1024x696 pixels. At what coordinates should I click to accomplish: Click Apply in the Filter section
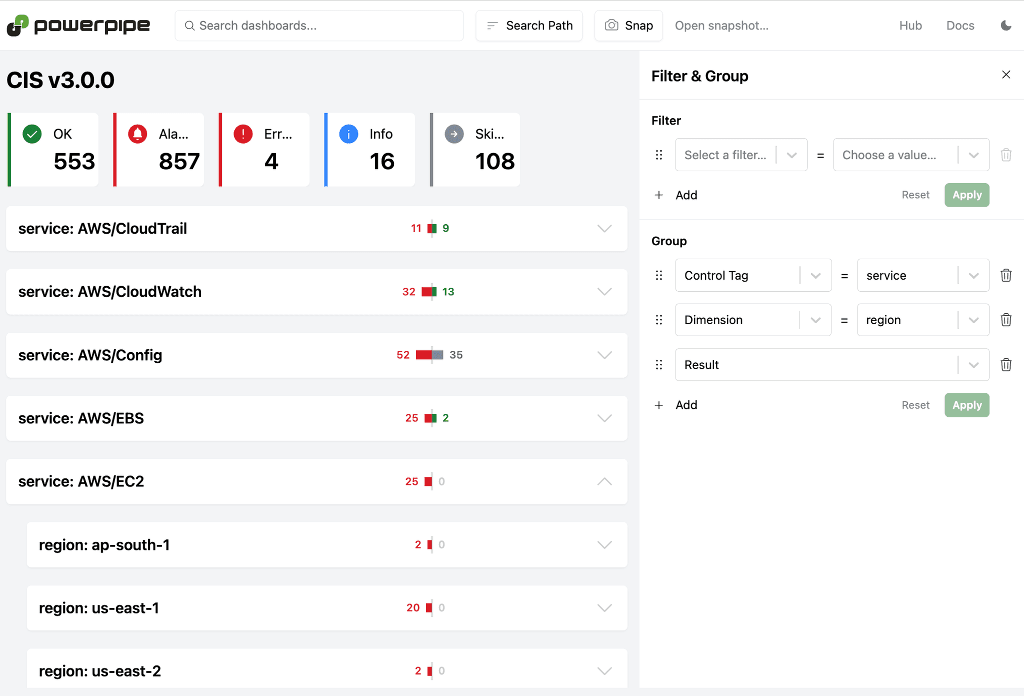[966, 195]
